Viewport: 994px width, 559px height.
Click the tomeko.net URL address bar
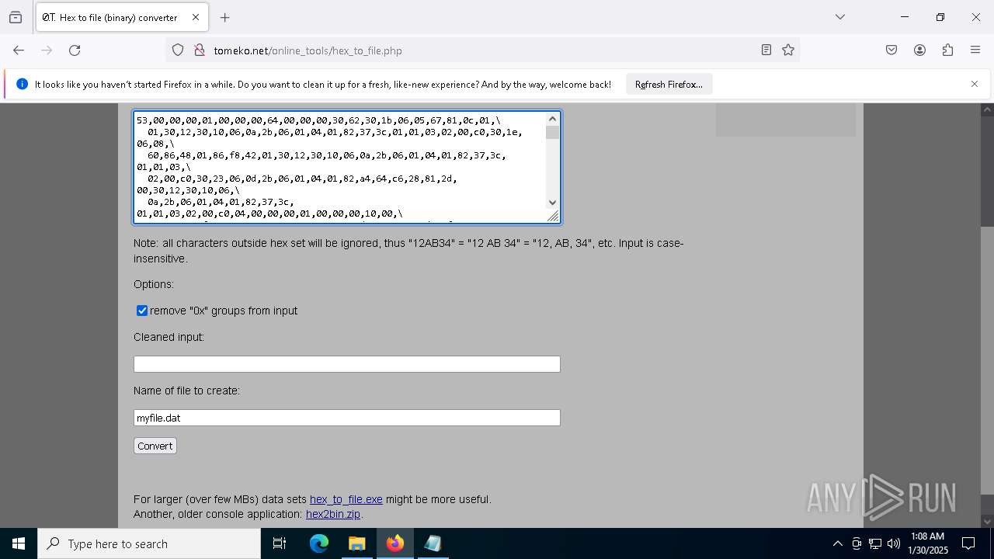click(x=481, y=50)
